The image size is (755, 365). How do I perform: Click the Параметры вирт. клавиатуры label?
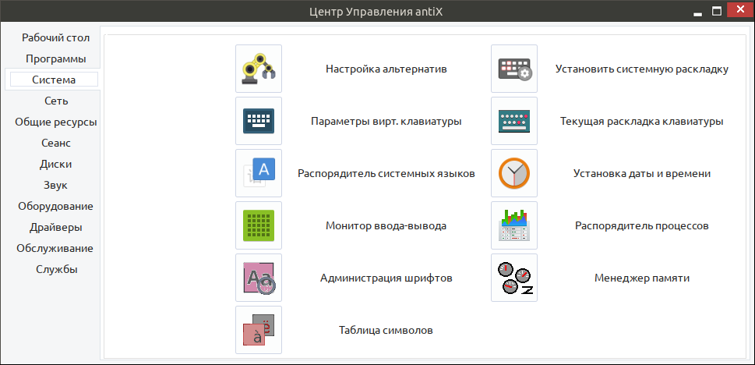point(386,121)
